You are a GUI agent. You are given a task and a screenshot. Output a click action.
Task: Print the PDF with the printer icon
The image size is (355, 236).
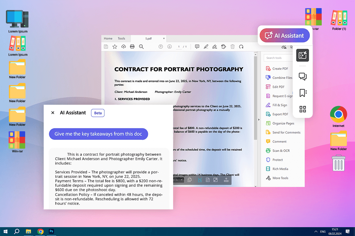[132, 46]
